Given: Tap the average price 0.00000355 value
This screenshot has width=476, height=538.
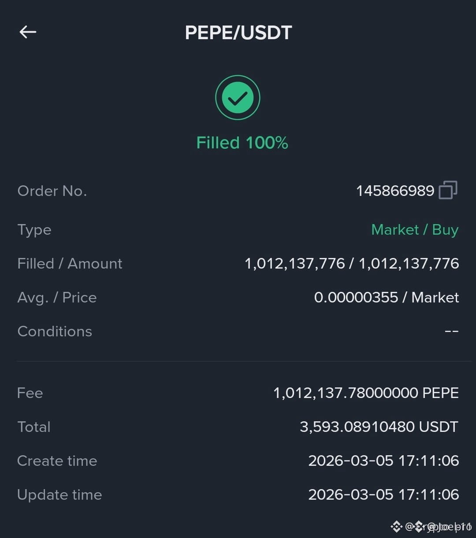Looking at the screenshot, I should tap(356, 297).
